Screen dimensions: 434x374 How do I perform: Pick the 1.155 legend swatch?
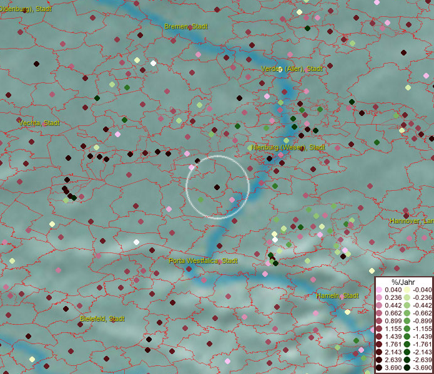[379, 328]
